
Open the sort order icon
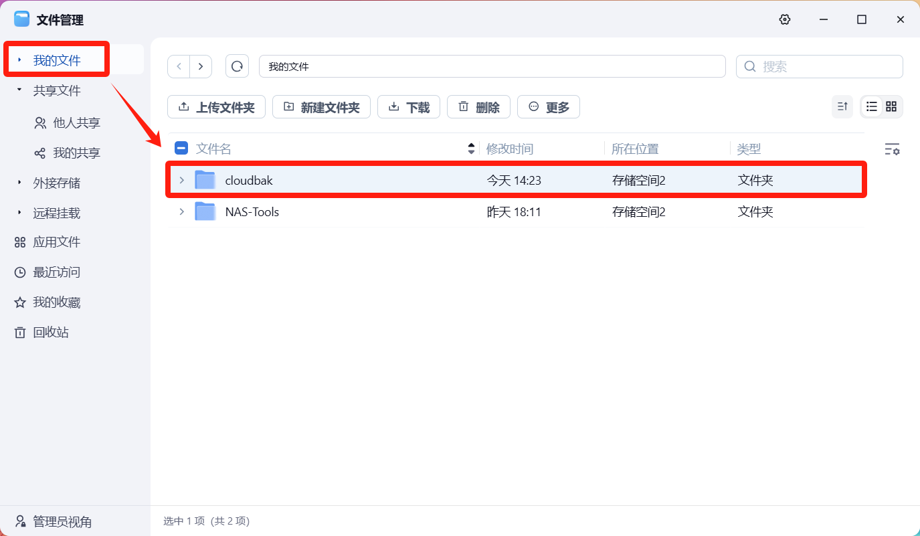coord(842,106)
